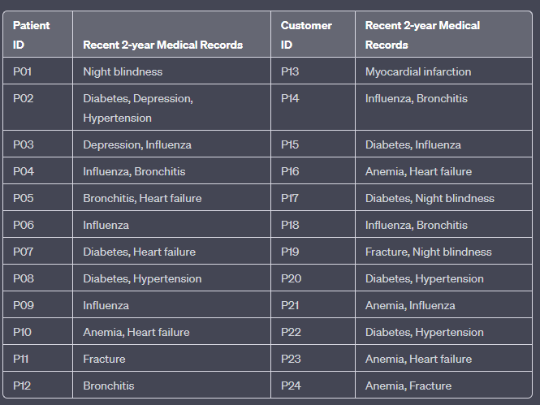Click the Diabetes, Depression, Hypertension cell
540x405 pixels.
pyautogui.click(x=171, y=107)
